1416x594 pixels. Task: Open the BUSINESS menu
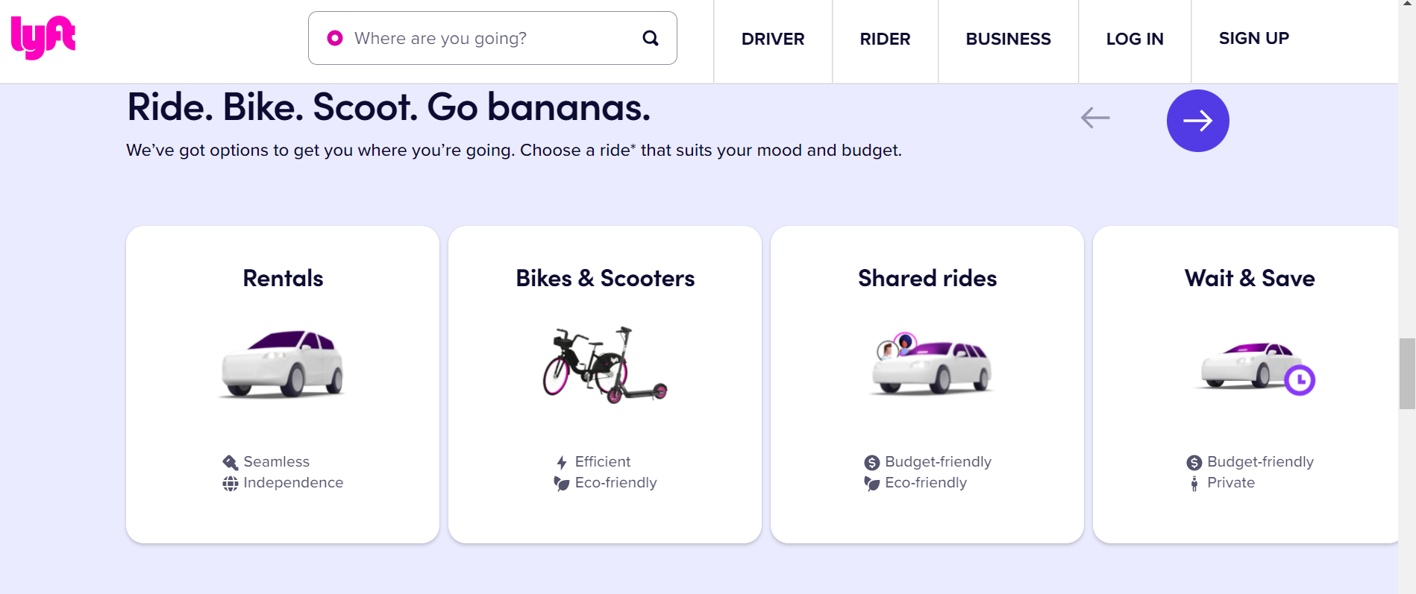pos(1008,39)
